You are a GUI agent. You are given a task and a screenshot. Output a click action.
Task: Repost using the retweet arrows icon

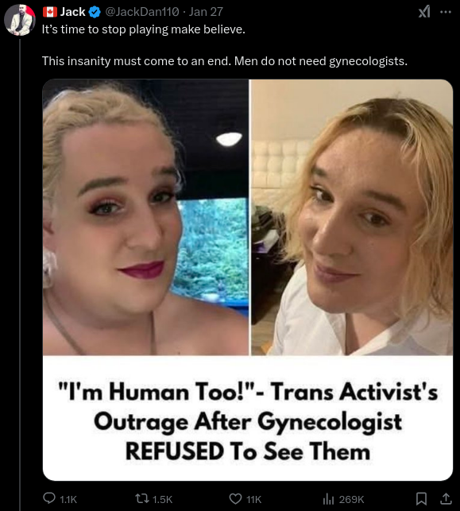[x=142, y=498]
